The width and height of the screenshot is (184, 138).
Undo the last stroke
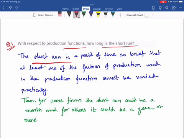pyautogui.click(x=10, y=8)
